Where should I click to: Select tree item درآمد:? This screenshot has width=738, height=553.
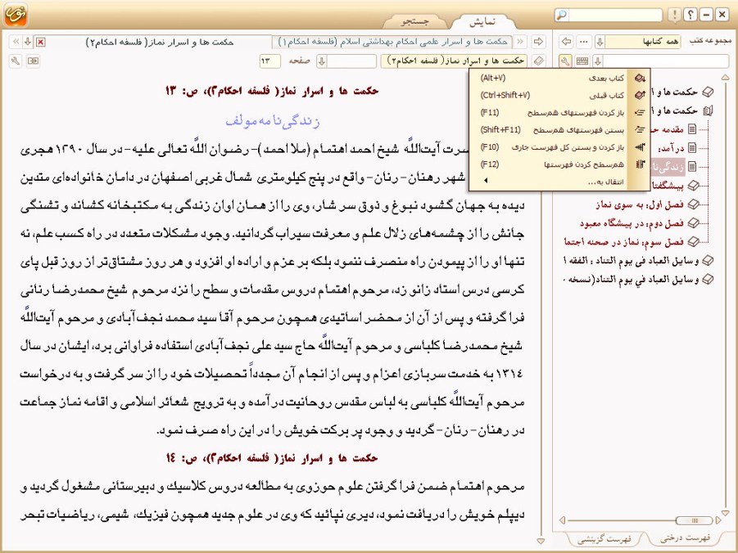tap(671, 148)
